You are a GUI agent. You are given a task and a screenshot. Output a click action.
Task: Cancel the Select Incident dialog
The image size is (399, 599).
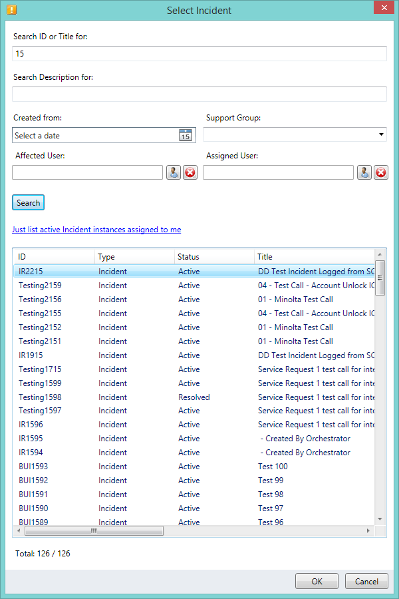click(366, 581)
